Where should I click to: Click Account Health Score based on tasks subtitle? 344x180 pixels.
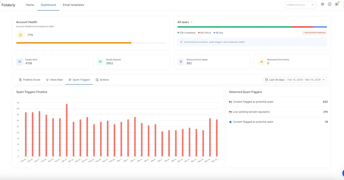click(35, 27)
